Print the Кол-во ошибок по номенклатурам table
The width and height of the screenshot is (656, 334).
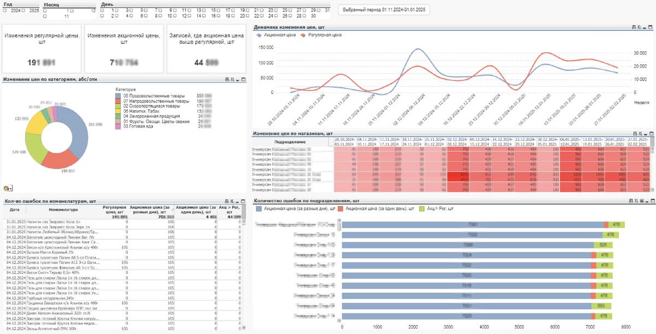(x=227, y=202)
